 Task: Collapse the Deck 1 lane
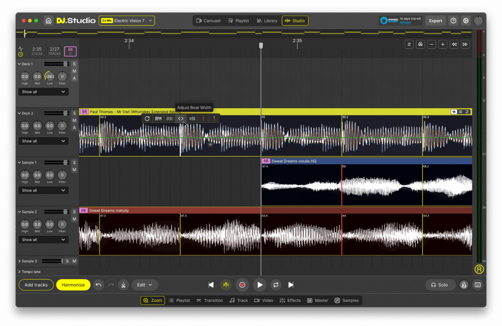(x=19, y=64)
